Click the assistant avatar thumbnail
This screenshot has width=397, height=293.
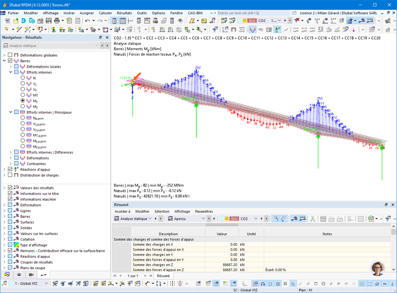point(378,268)
